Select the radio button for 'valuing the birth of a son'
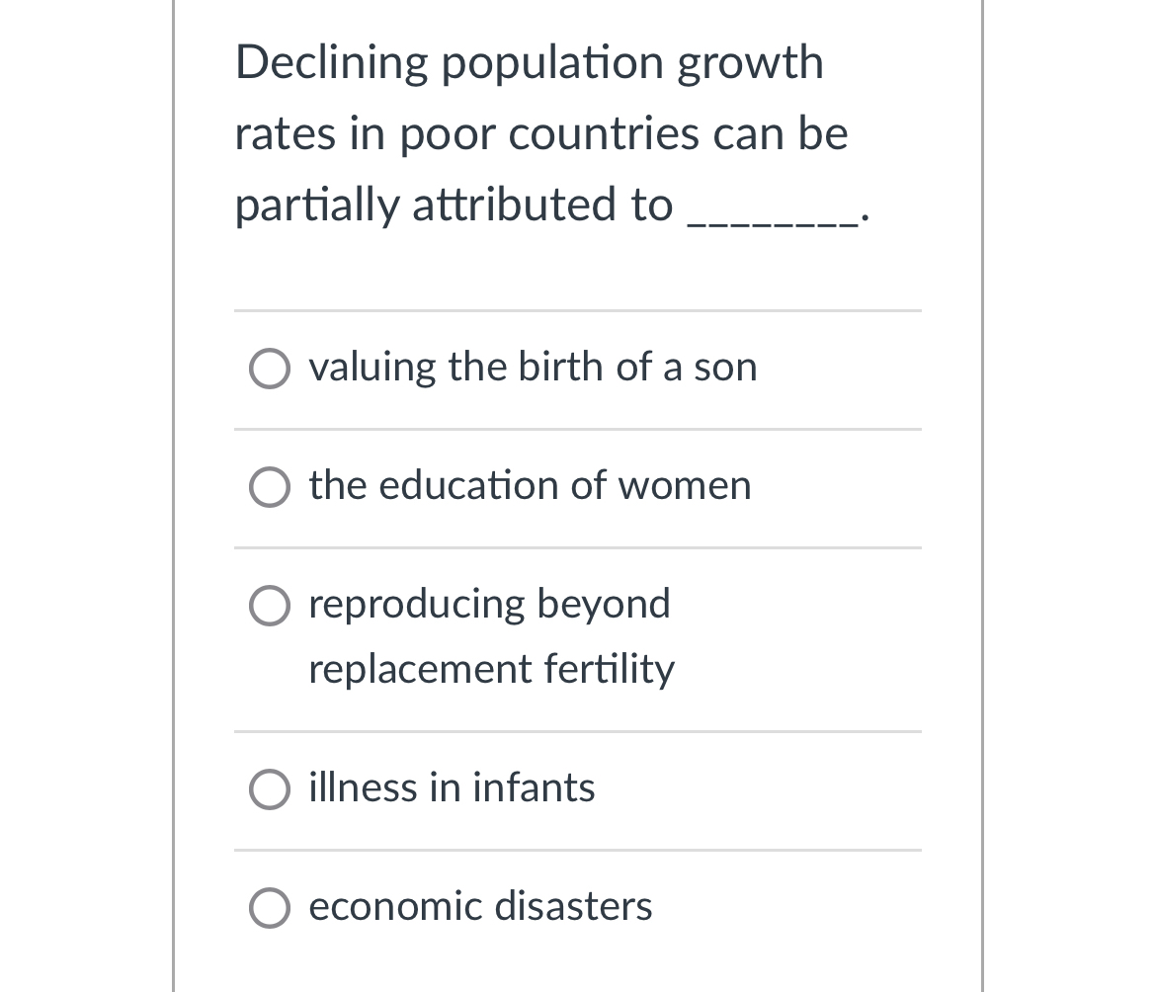Image resolution: width=1156 pixels, height=992 pixels. tap(269, 369)
